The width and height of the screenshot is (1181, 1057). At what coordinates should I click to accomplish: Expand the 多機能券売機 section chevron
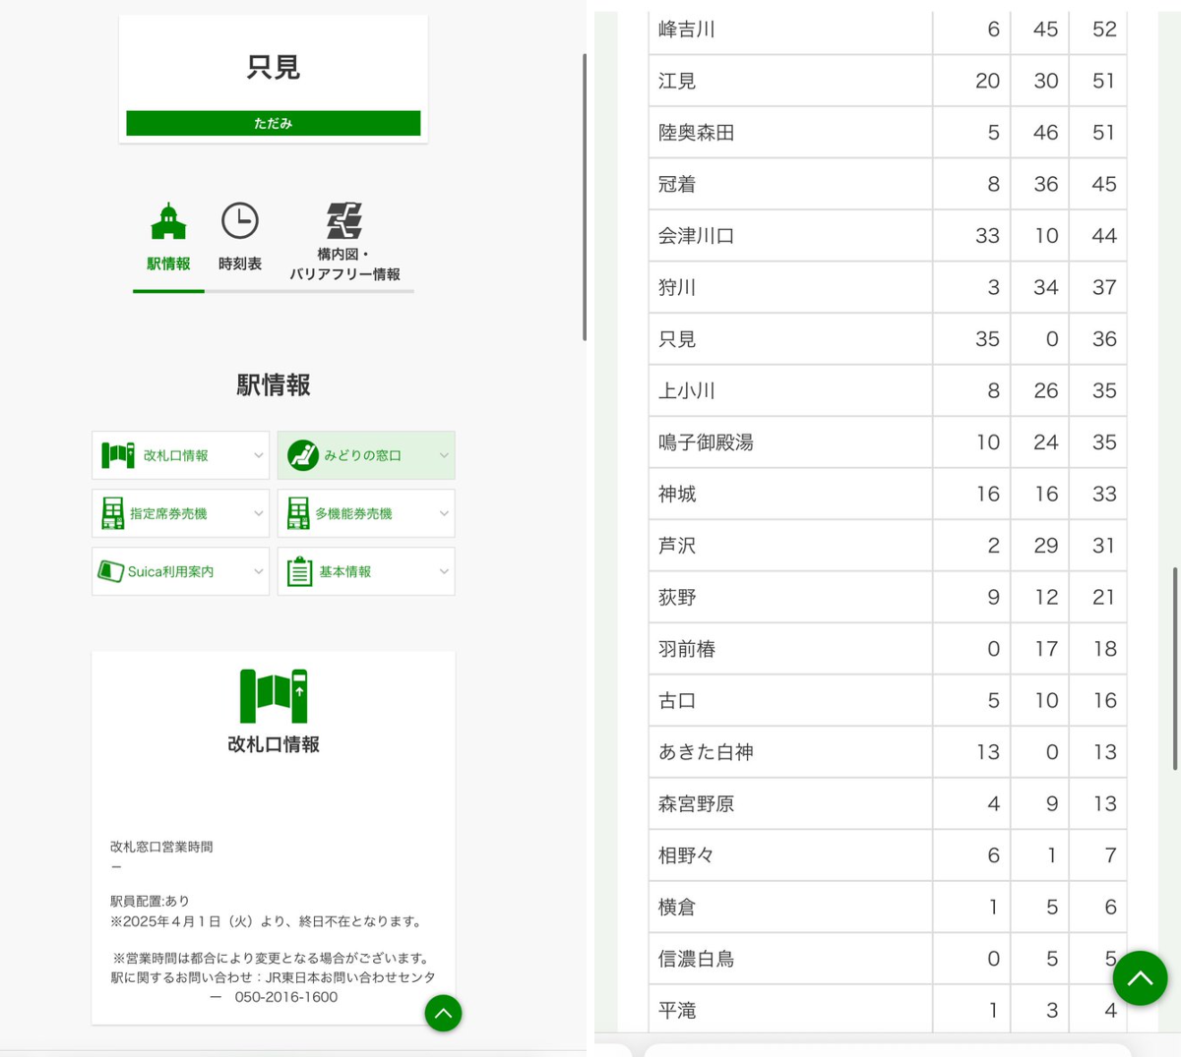point(444,513)
